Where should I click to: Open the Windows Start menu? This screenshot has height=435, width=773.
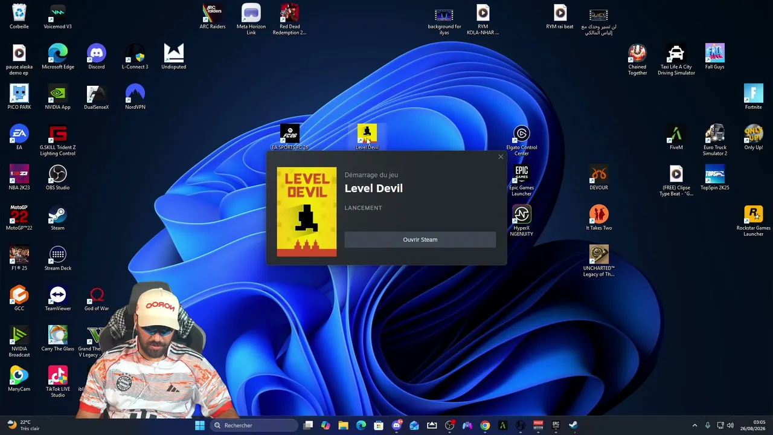[200, 425]
